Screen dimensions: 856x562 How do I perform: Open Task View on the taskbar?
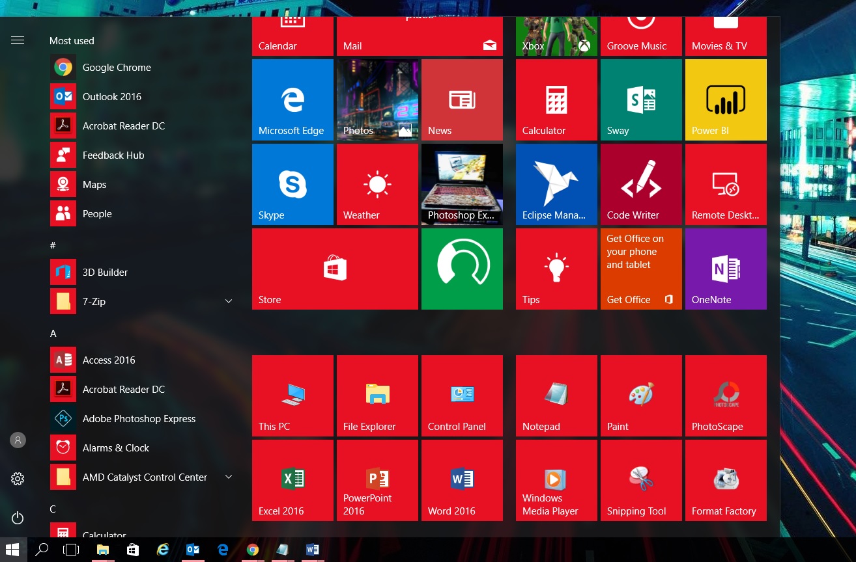tap(71, 550)
